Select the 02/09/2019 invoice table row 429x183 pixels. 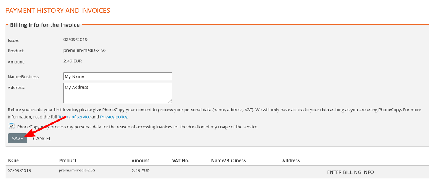(217, 172)
